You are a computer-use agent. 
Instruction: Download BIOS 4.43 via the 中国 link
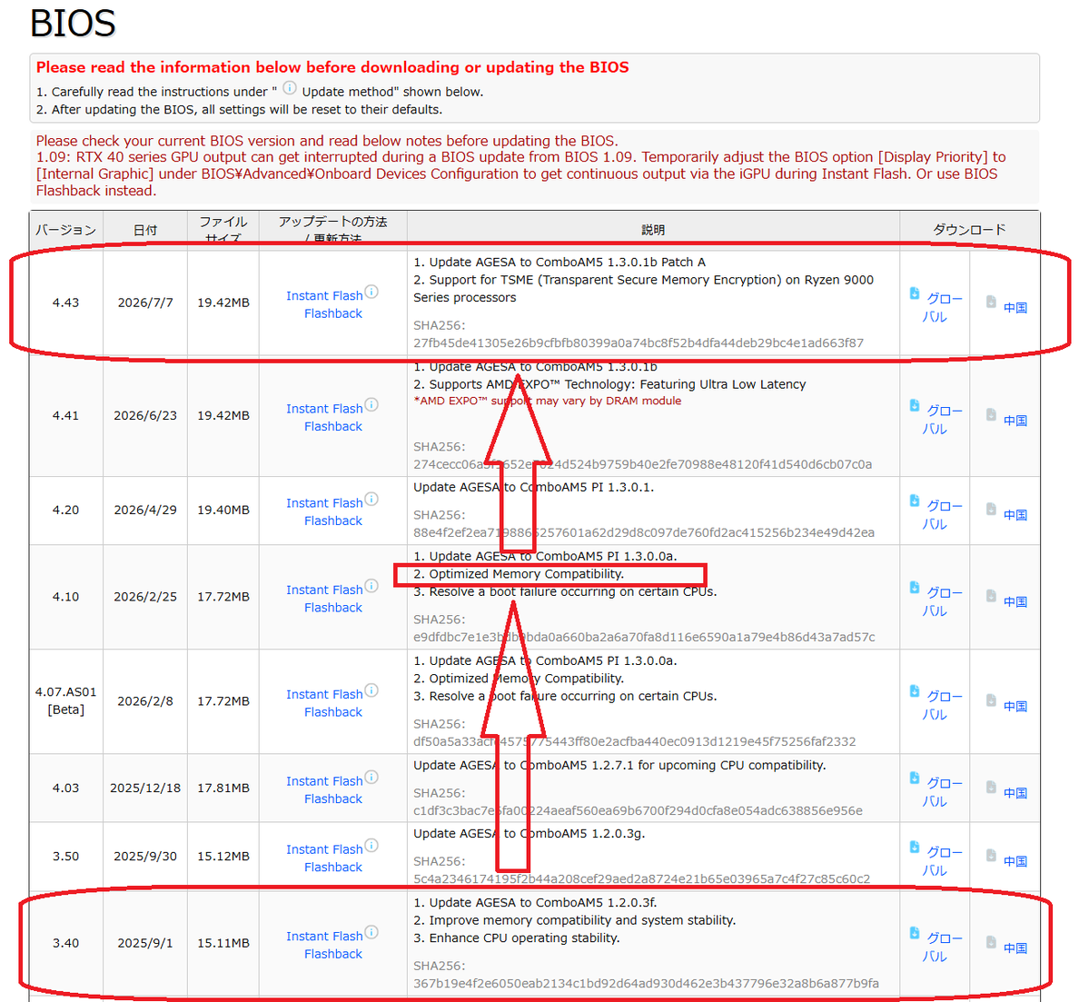coord(1015,308)
